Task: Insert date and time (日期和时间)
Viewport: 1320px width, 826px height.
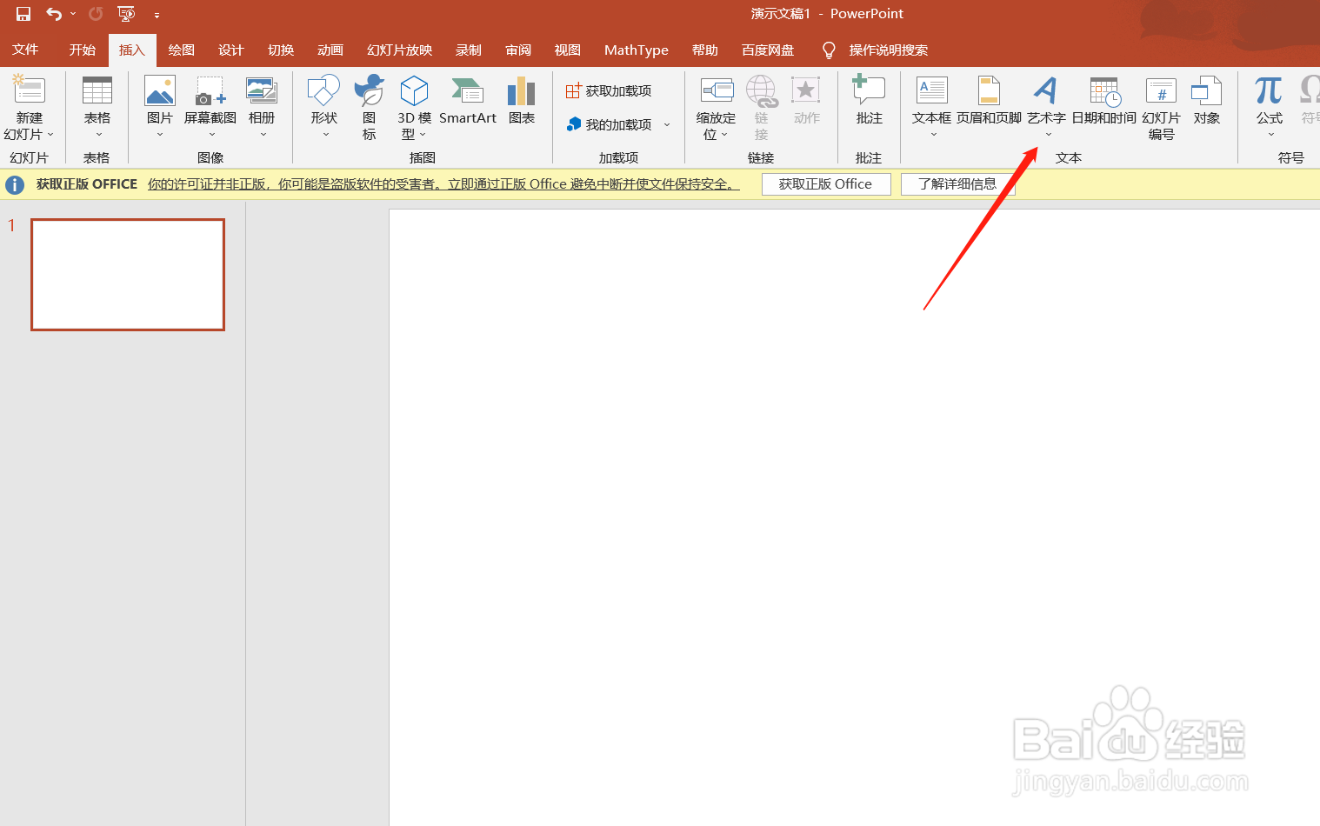Action: click(x=1103, y=101)
